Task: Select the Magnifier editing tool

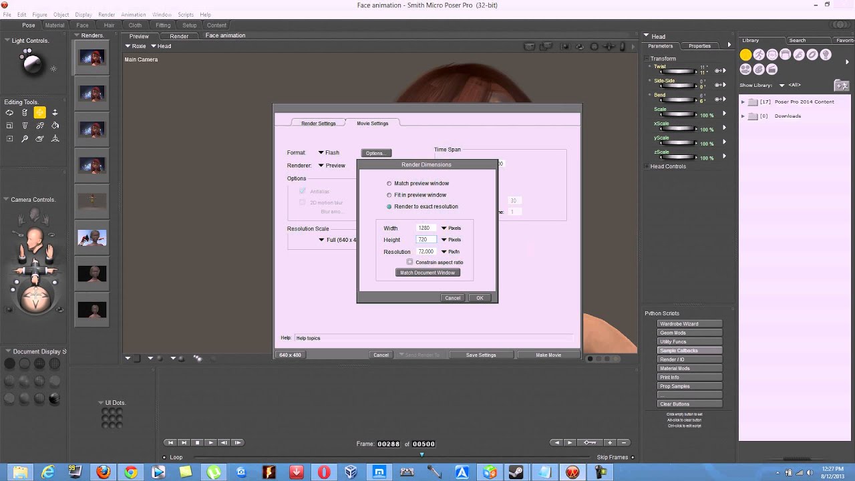Action: click(25, 139)
